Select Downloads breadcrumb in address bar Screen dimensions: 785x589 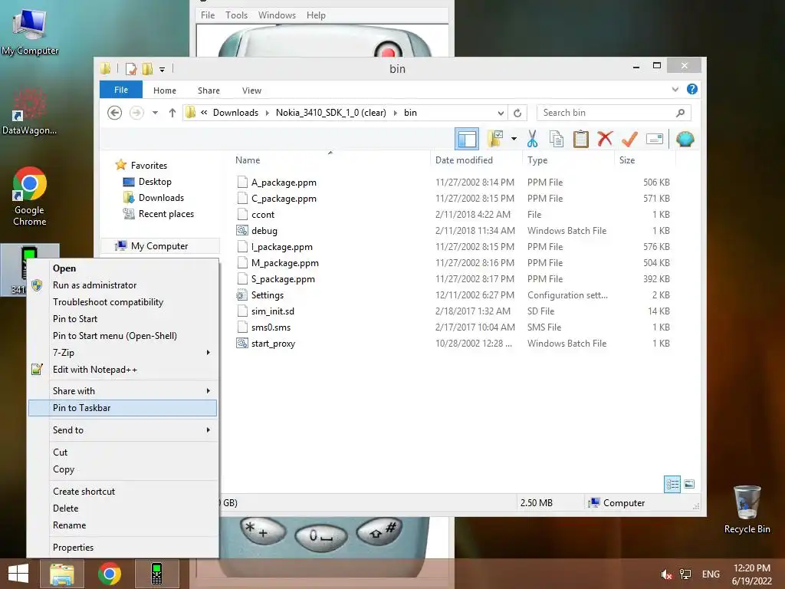pos(235,113)
